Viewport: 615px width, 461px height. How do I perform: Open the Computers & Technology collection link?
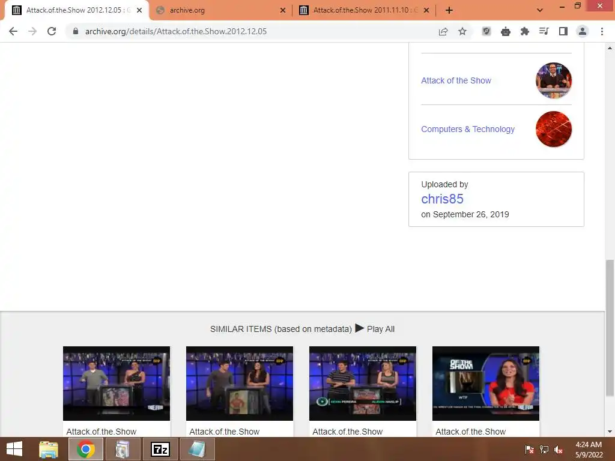pos(467,129)
